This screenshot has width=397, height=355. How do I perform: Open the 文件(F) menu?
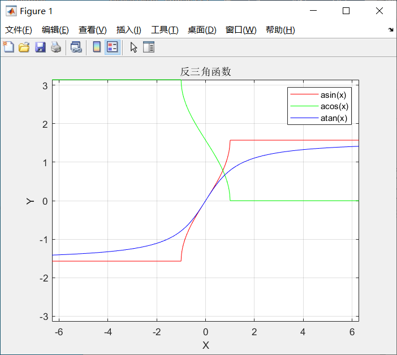pyautogui.click(x=19, y=30)
